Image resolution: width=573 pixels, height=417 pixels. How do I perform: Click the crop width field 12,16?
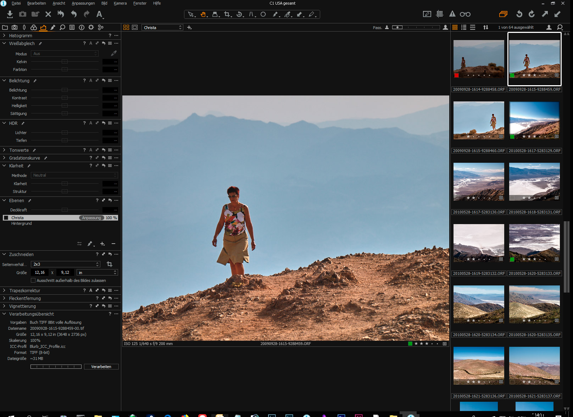coord(40,272)
